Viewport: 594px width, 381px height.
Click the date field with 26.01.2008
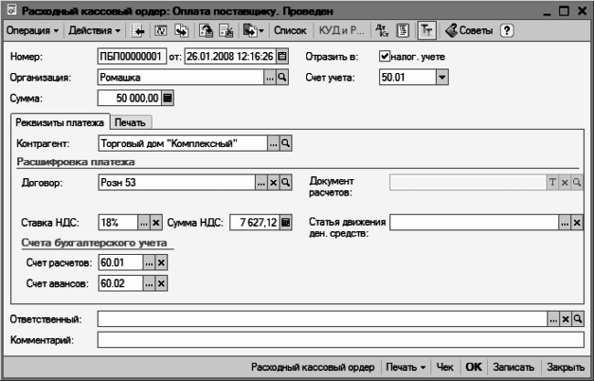pos(230,57)
